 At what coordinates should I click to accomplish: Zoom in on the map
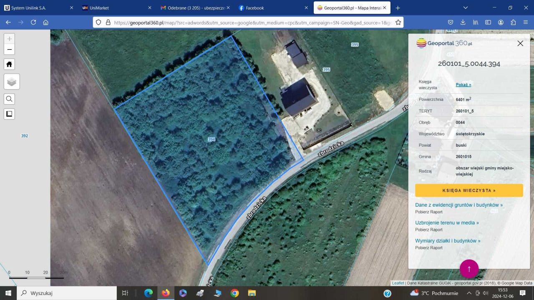click(x=10, y=39)
